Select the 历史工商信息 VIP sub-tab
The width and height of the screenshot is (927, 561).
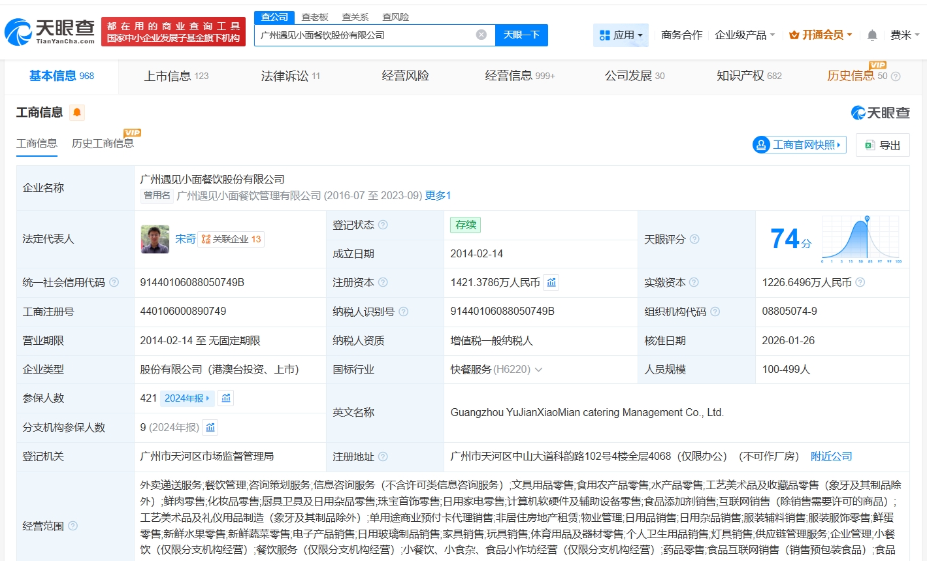(103, 144)
